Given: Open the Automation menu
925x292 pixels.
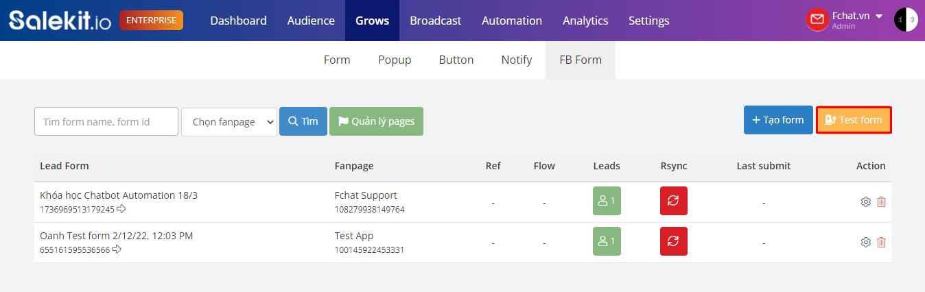Looking at the screenshot, I should [x=512, y=21].
